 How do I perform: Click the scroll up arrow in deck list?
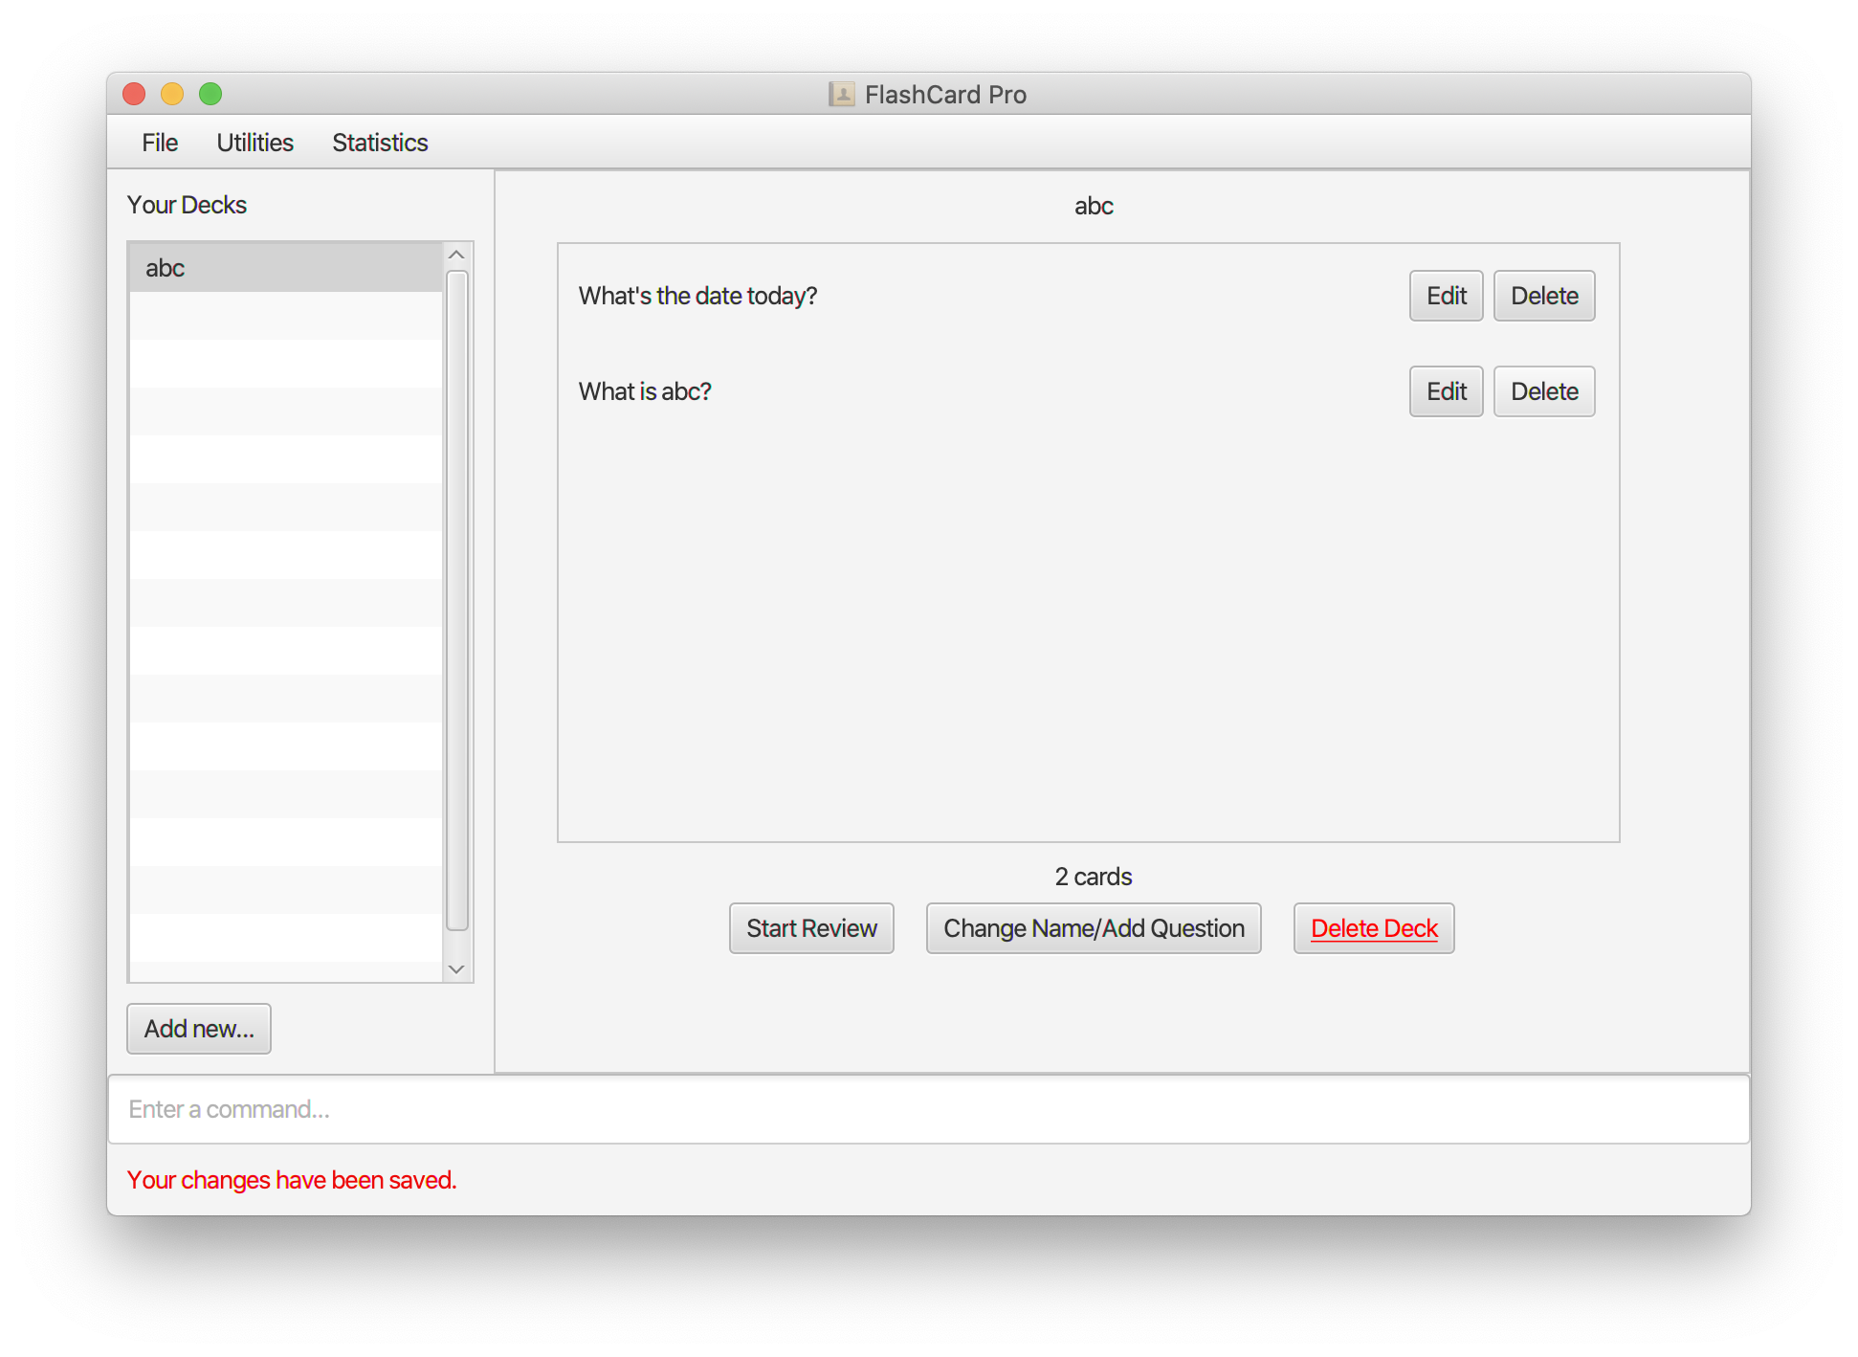[456, 255]
